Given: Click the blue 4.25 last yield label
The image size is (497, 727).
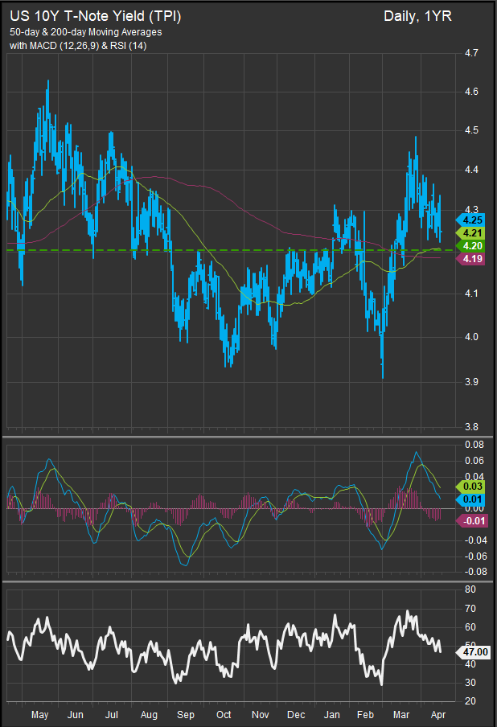Looking at the screenshot, I should [472, 220].
